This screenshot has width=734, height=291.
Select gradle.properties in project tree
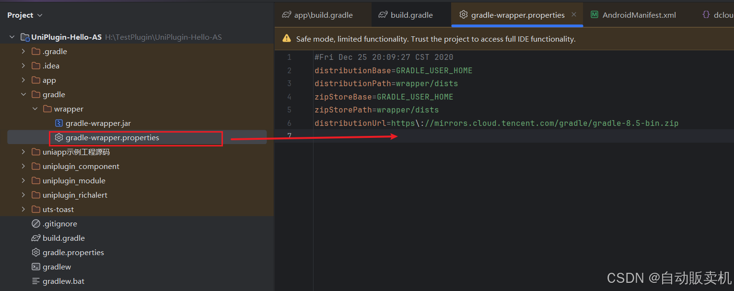(x=73, y=252)
